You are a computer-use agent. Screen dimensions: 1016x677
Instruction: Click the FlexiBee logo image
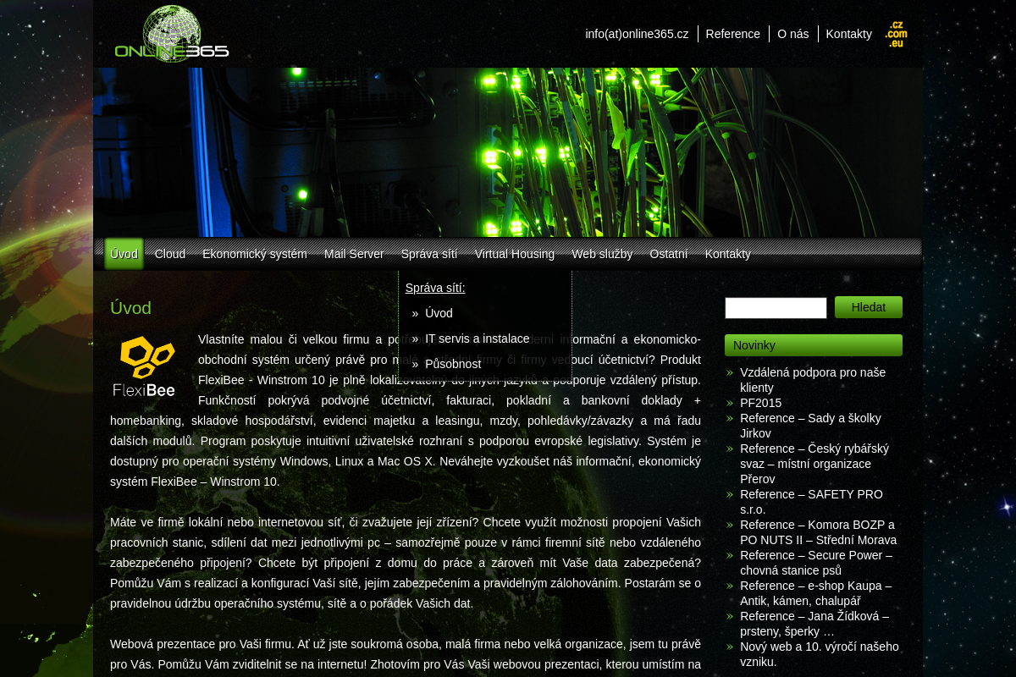coord(146,366)
